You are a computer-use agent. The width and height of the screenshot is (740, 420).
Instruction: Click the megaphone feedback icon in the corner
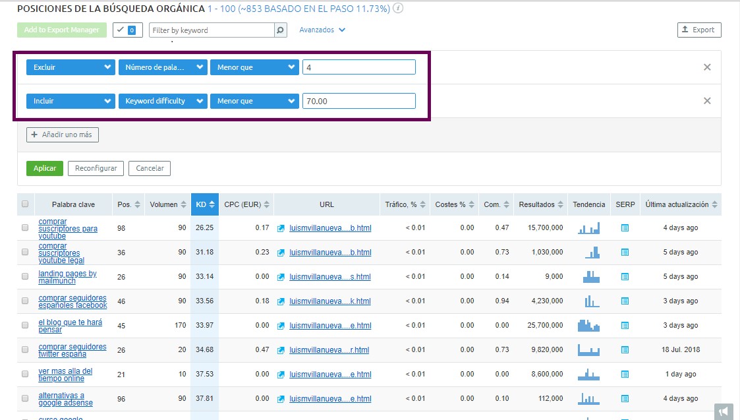coord(724,411)
